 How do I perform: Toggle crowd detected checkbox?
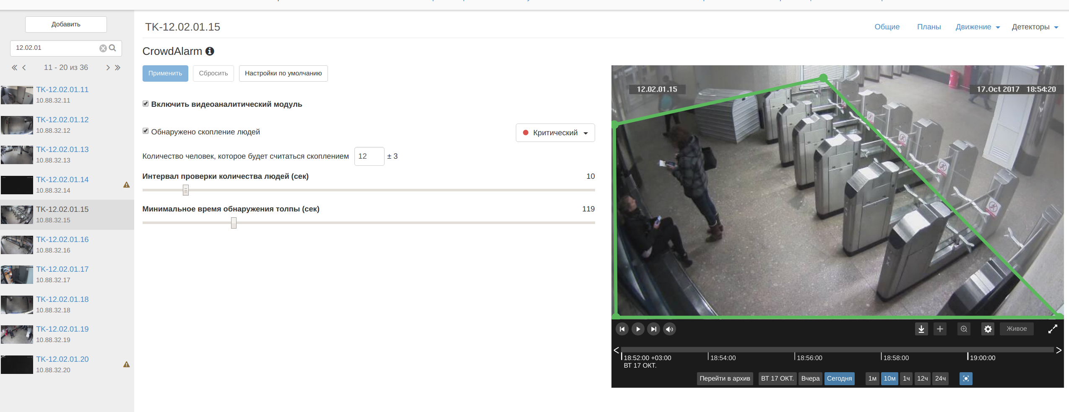coord(146,131)
